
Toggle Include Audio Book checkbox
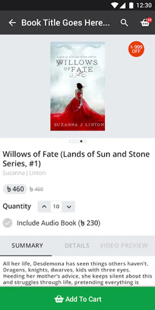point(8,223)
